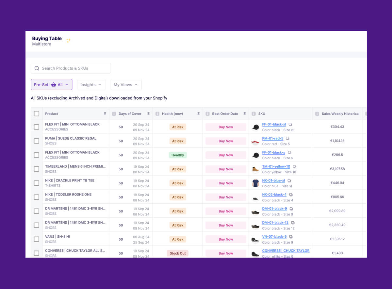The image size is (392, 289).
Task: Open info icon for Health (now)
Action: (x=157, y=114)
